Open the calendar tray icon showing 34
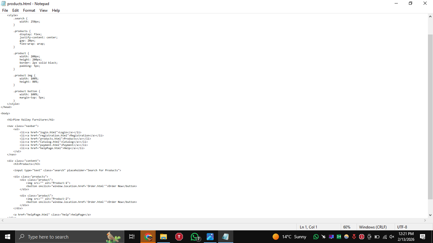 339,237
